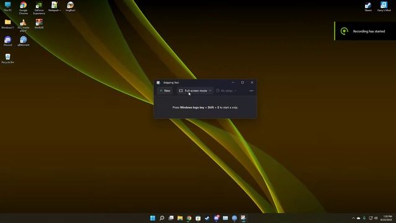Show hidden system tray icons
The height and width of the screenshot is (223, 396).
click(353, 218)
